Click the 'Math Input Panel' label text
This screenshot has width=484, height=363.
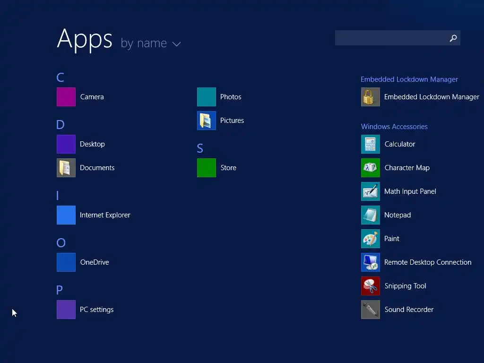(410, 191)
